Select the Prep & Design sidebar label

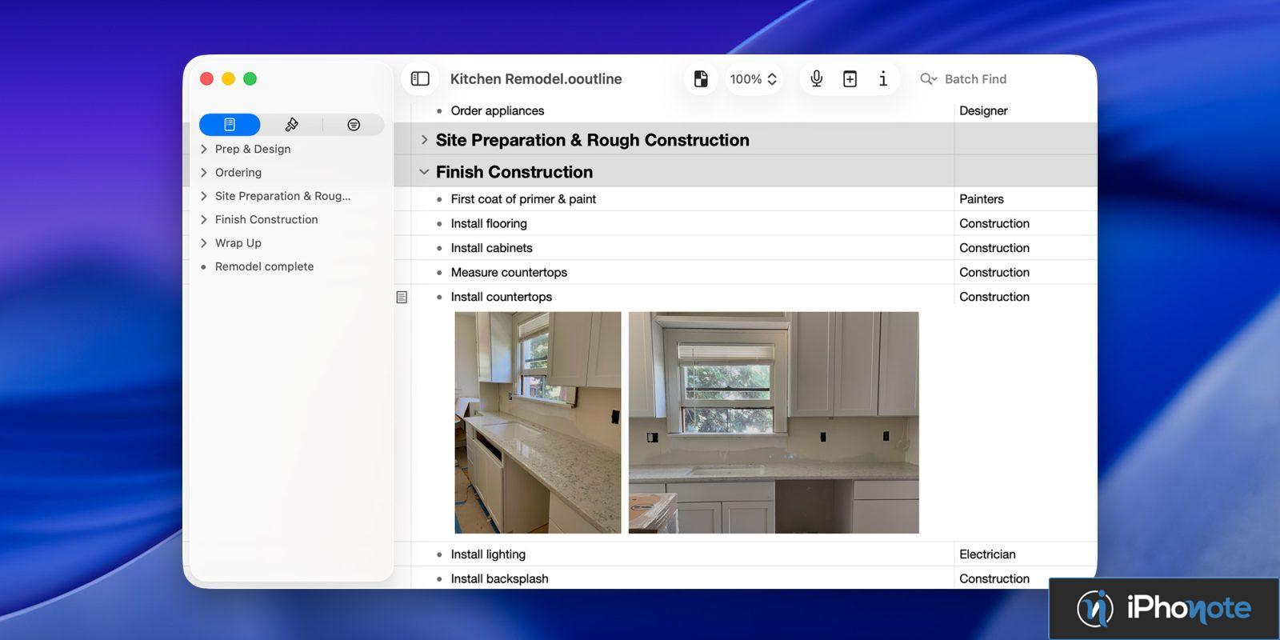pyautogui.click(x=253, y=149)
